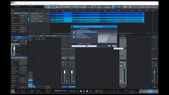
Task: Toggle the Нормализация checkbox in the inspector
Action: pyautogui.click(x=26, y=76)
